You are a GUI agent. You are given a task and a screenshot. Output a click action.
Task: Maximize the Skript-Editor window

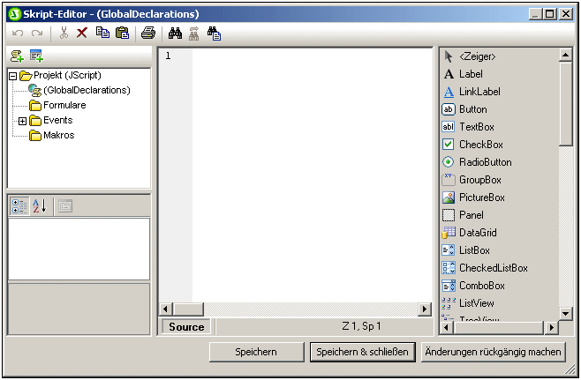550,14
